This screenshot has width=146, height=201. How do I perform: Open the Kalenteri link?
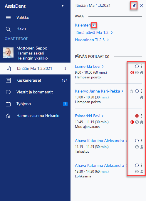click(83, 25)
